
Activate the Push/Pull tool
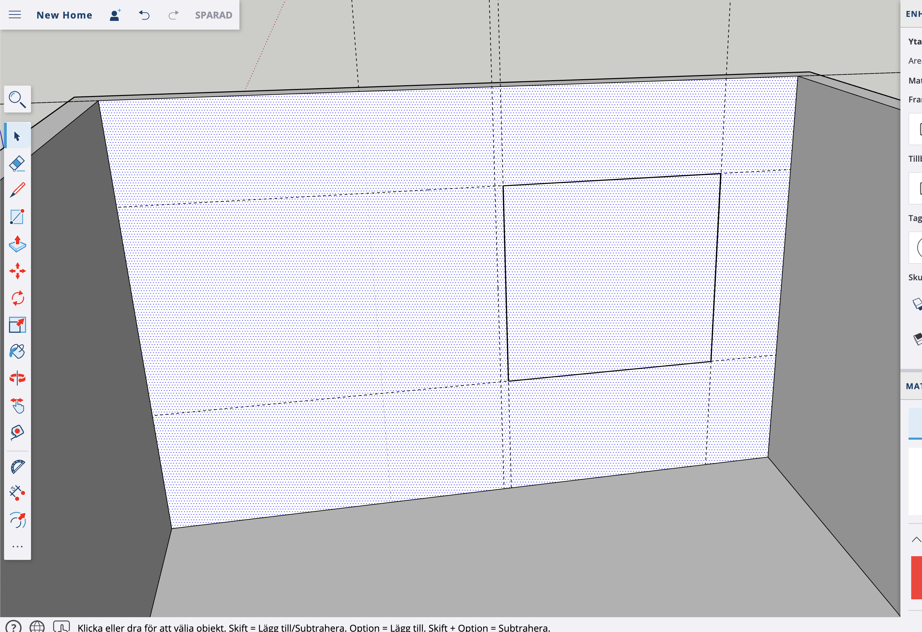17,244
